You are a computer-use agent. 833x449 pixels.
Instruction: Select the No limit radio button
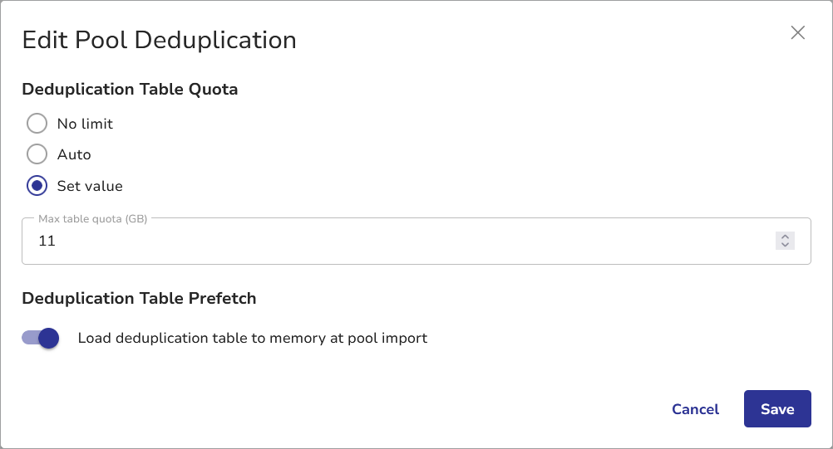(37, 124)
